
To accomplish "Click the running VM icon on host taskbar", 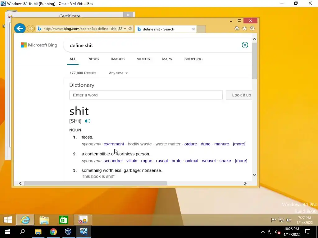I will click(84, 232).
